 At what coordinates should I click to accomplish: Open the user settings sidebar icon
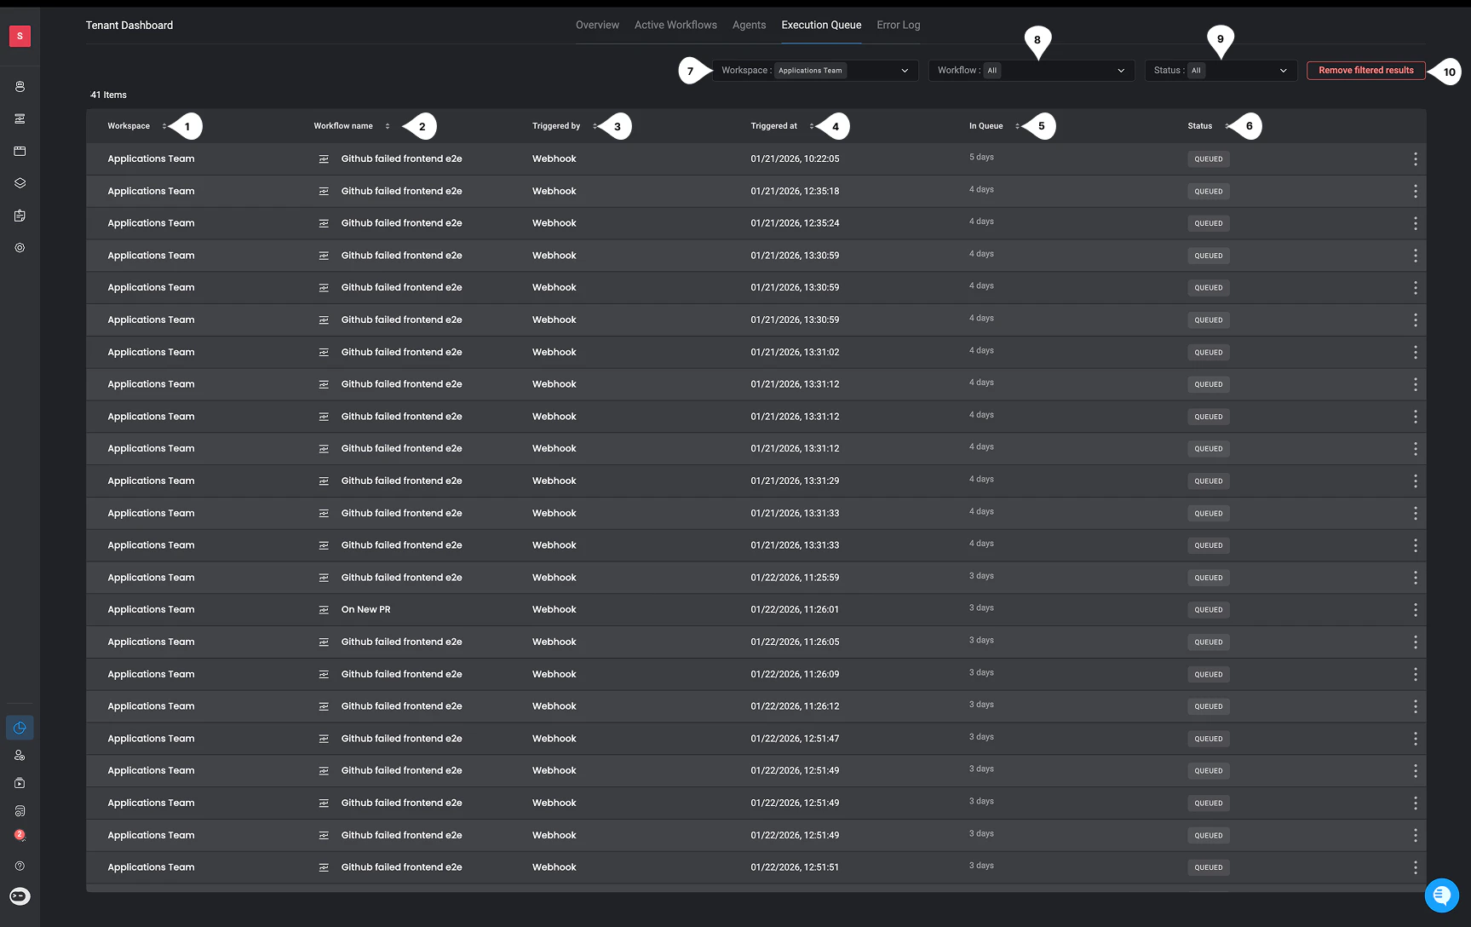click(x=20, y=755)
